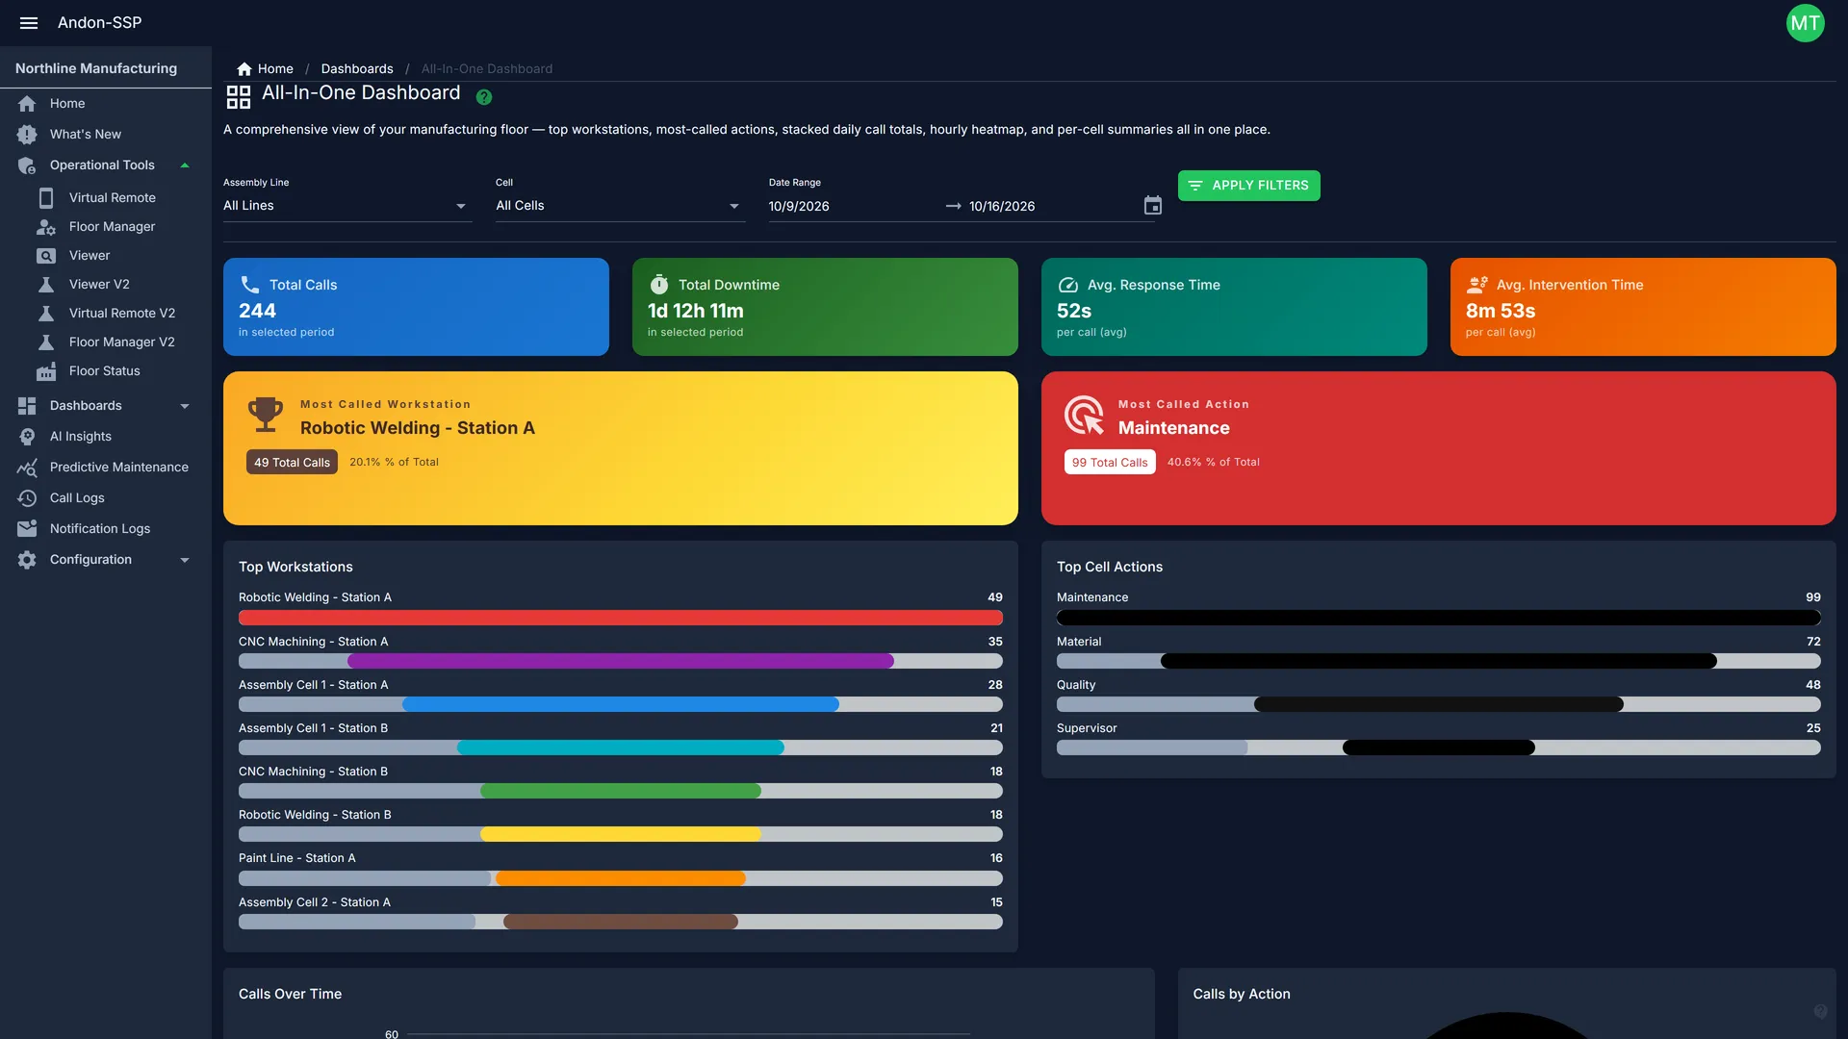The image size is (1848, 1039).
Task: Click the breadcrumb Home house icon
Action: [x=244, y=68]
